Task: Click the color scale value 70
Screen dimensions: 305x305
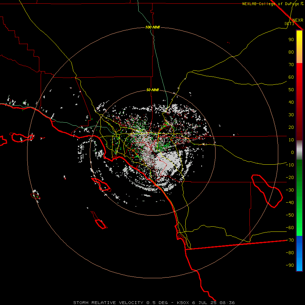Action: (x=291, y=65)
